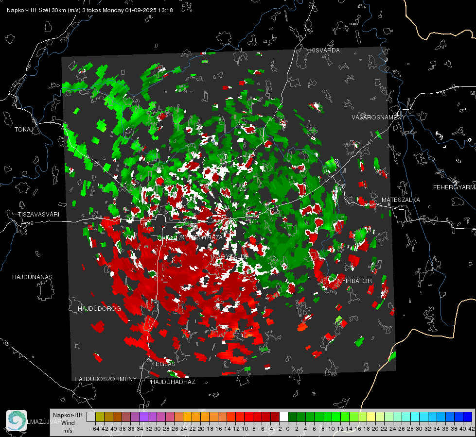Click the road number 41 label

370,141
